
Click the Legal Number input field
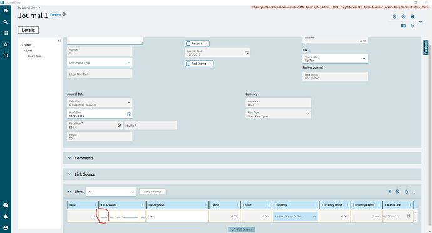(x=100, y=74)
